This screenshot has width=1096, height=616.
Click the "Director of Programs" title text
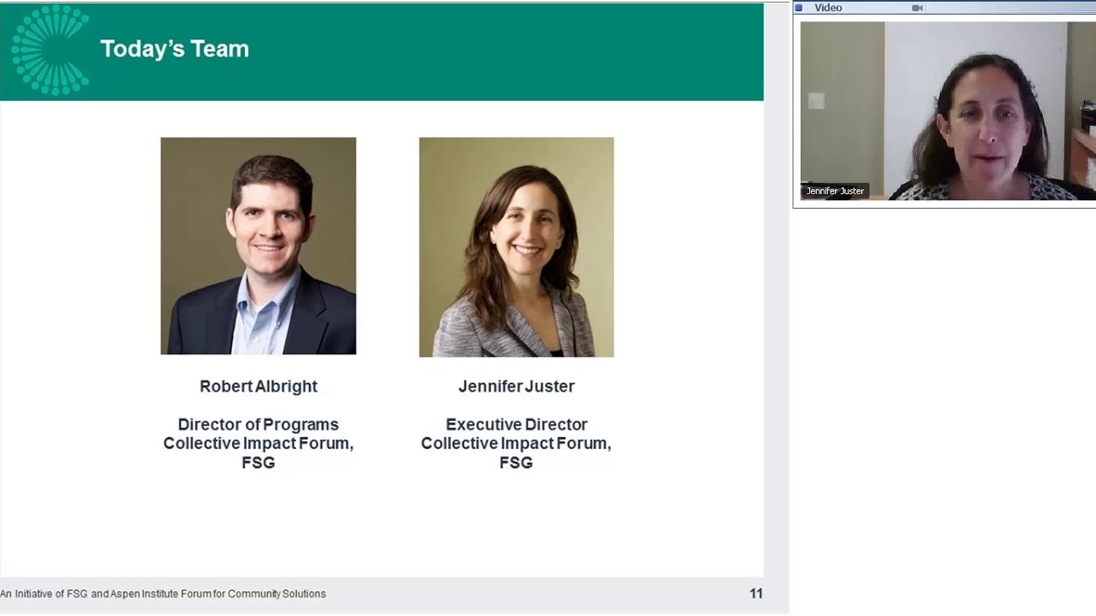click(259, 424)
